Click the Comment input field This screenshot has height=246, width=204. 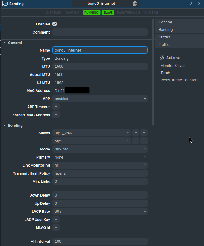100,32
